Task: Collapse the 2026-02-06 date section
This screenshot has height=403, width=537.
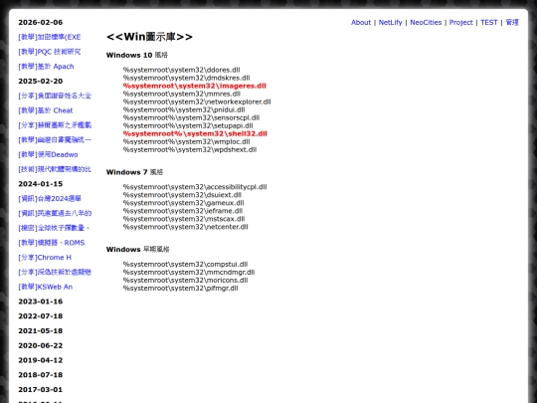Action: pyautogui.click(x=41, y=22)
